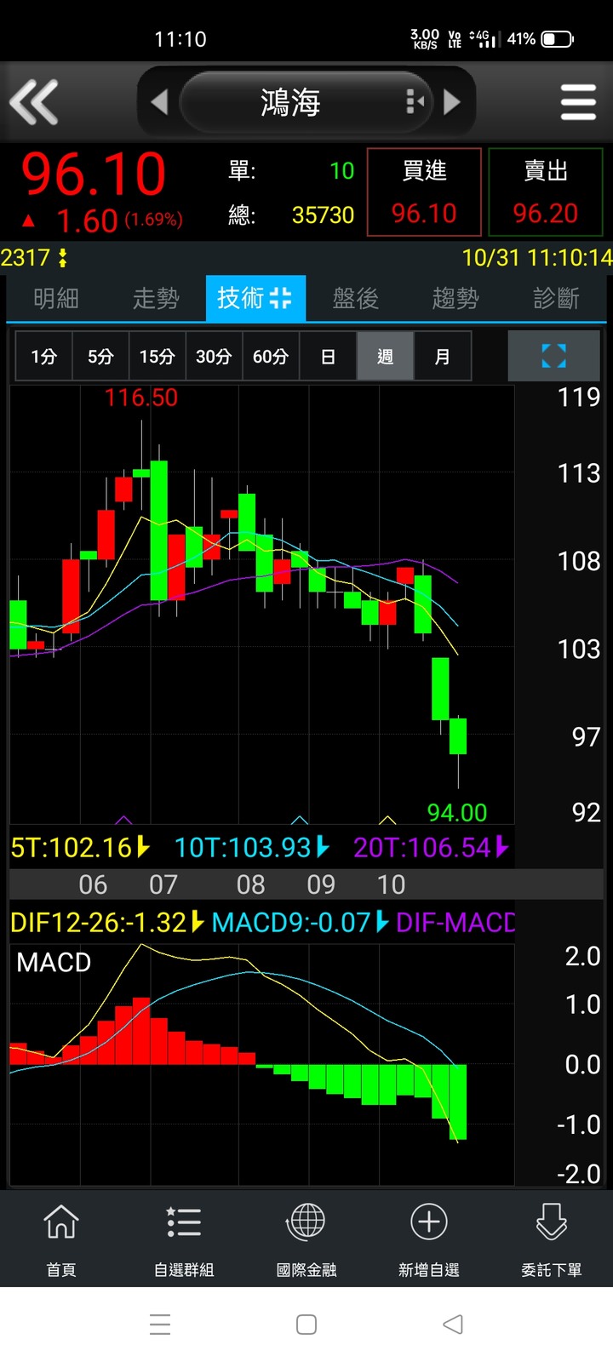Go to 首頁 home
Screen dimensions: 613x1362
61,1239
